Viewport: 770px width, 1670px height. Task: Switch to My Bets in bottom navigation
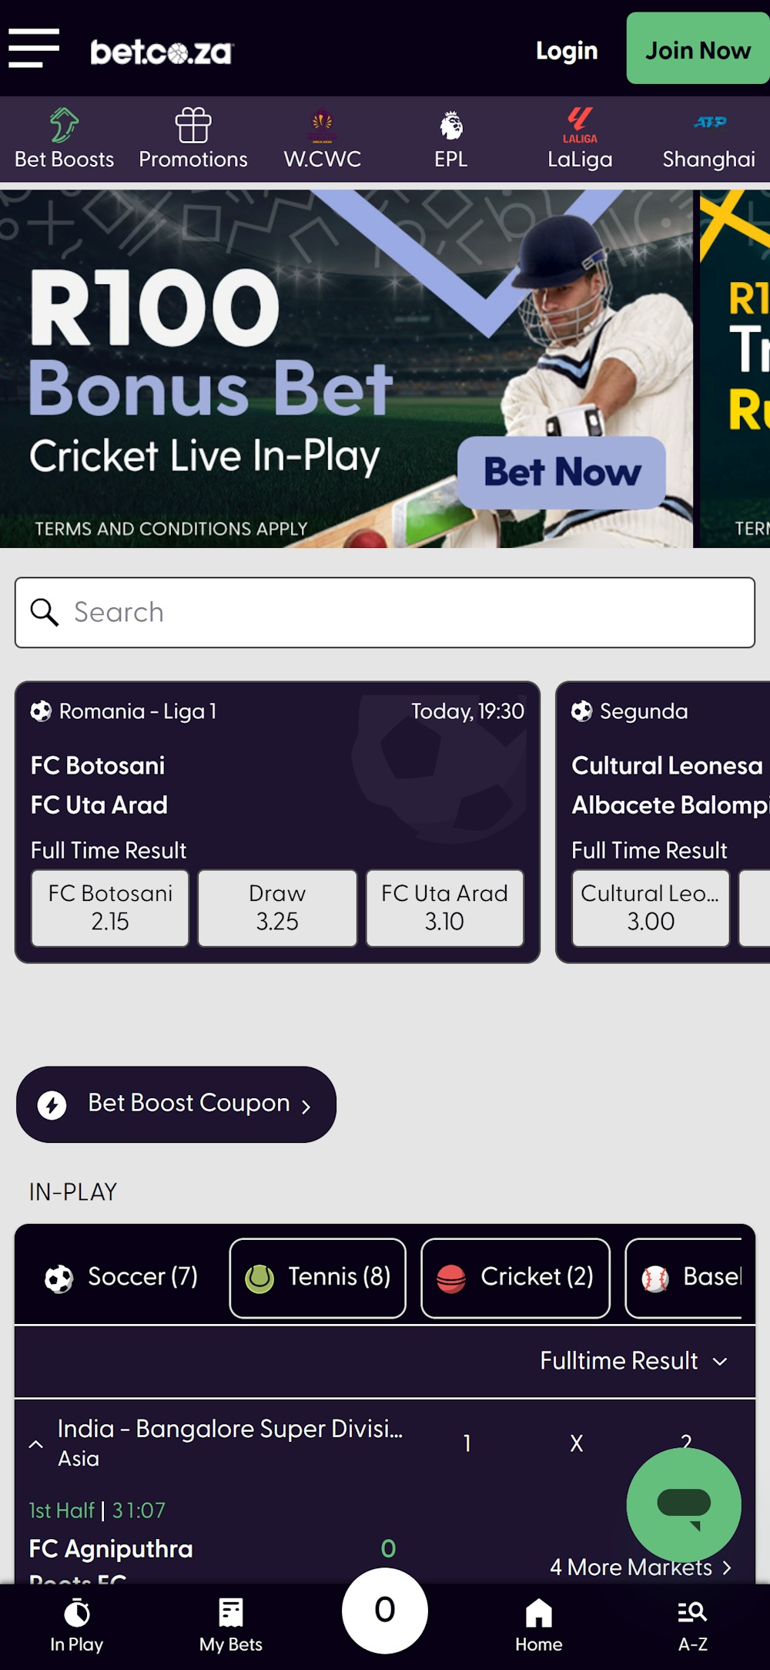pos(231,1628)
